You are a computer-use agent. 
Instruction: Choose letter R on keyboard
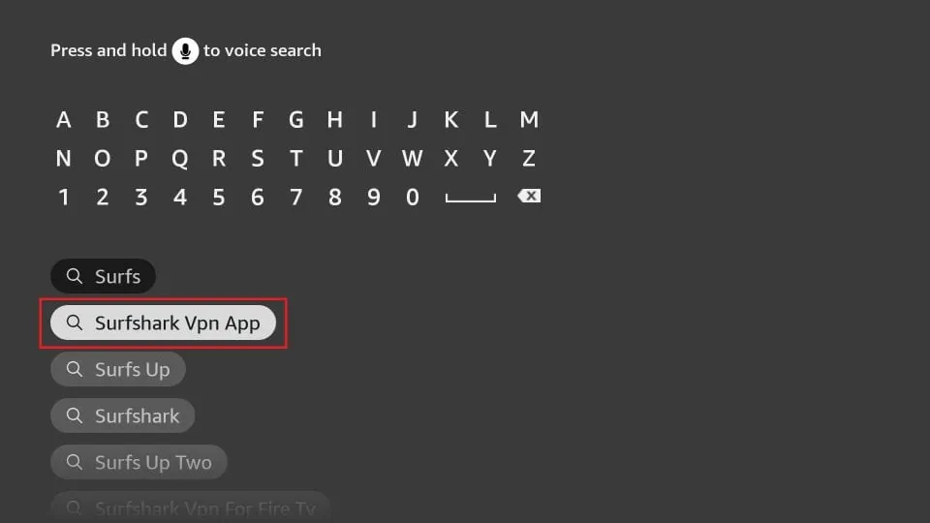[219, 158]
